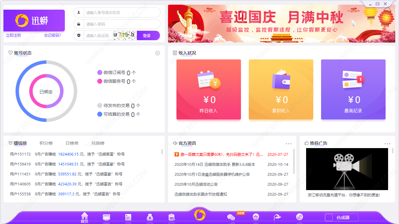Open news 迅蟒自媒体助手 更新3.6.8版本
The width and height of the screenshot is (399, 224).
[x=215, y=164]
